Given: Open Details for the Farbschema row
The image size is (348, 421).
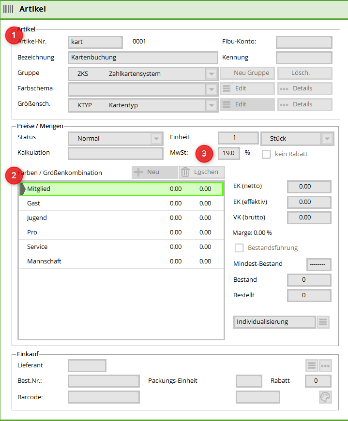Looking at the screenshot, I should [x=305, y=88].
